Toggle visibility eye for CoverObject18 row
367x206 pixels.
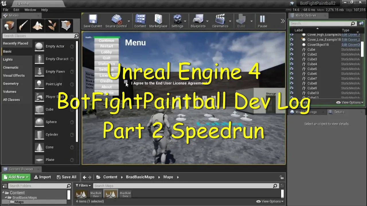(x=292, y=45)
